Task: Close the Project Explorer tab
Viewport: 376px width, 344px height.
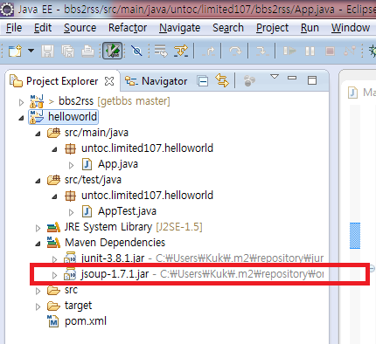Action: [109, 81]
